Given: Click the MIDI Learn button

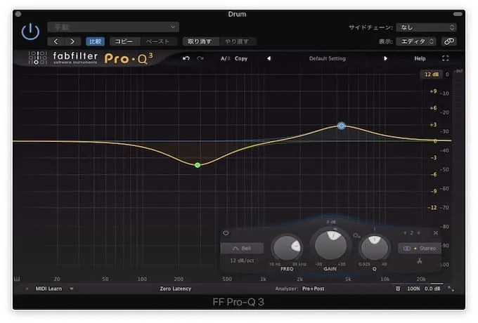Looking at the screenshot, I should pyautogui.click(x=49, y=289).
